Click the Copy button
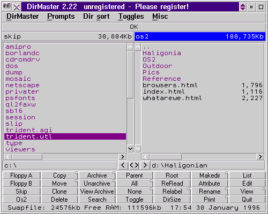 tap(59, 175)
